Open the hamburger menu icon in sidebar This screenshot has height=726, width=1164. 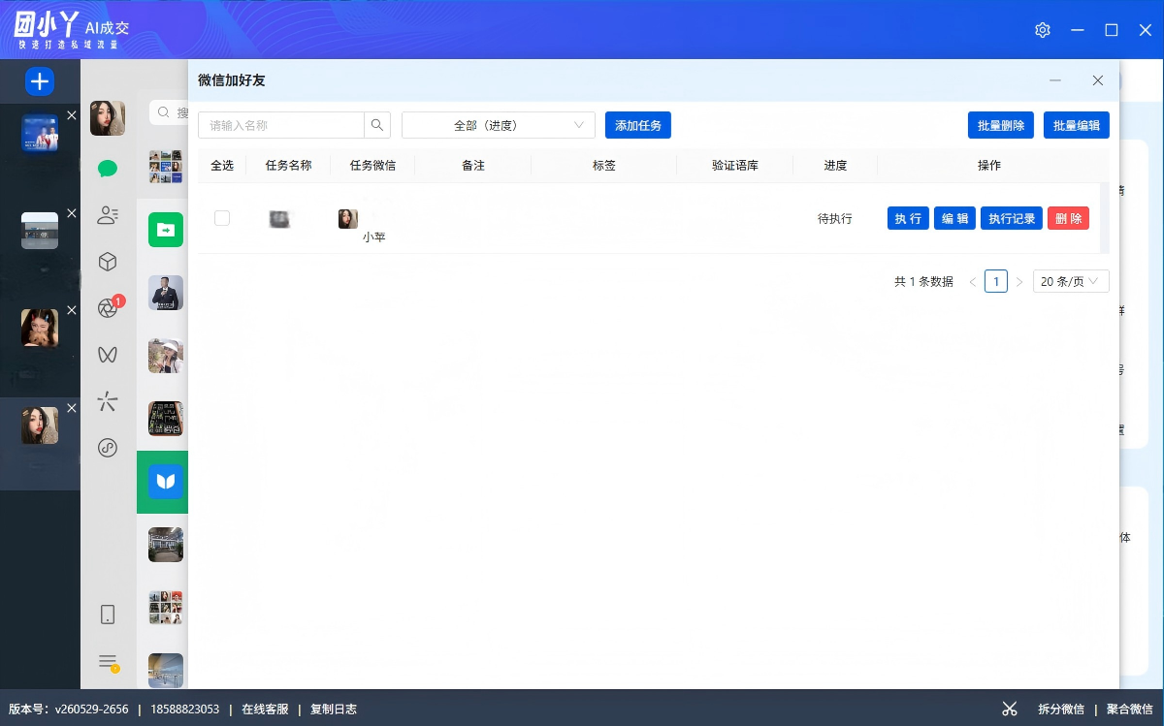click(x=108, y=662)
